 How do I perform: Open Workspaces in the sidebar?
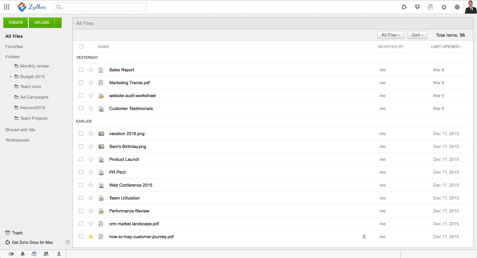click(x=17, y=140)
